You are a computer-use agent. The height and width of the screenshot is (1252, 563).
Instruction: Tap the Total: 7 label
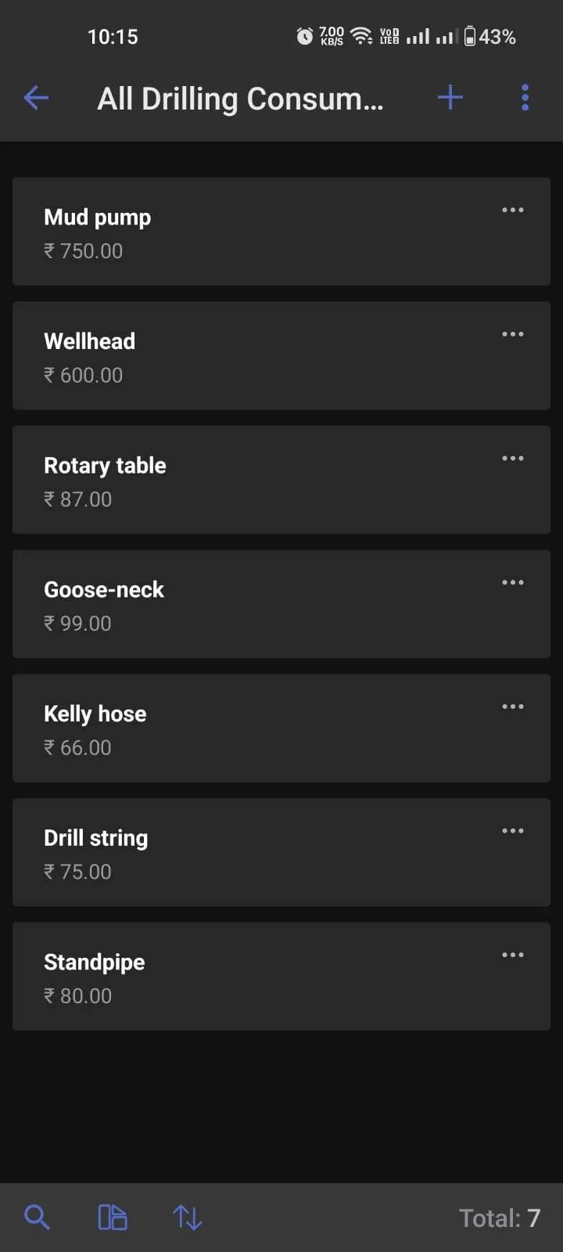click(x=500, y=1218)
